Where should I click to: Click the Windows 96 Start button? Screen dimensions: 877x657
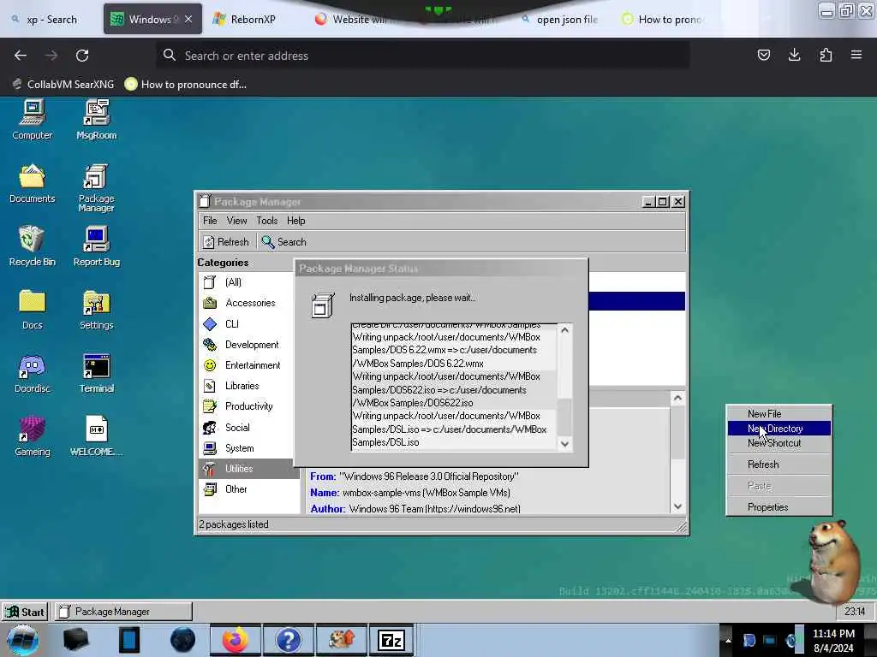click(x=25, y=612)
